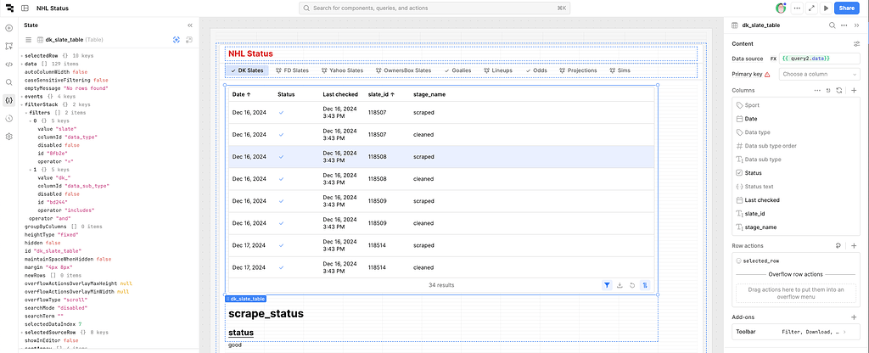Switch to the FD Slates tab
Screen dimensions: 869x353
point(293,71)
